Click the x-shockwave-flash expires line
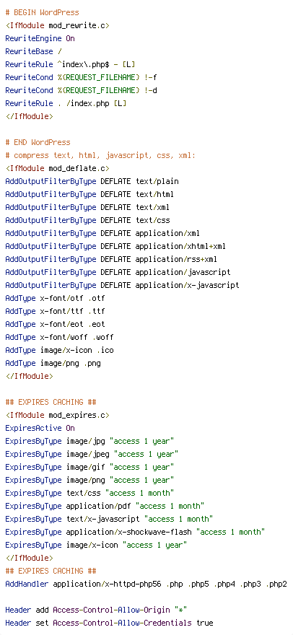Image resolution: width=293 pixels, height=635 pixels. [136, 531]
